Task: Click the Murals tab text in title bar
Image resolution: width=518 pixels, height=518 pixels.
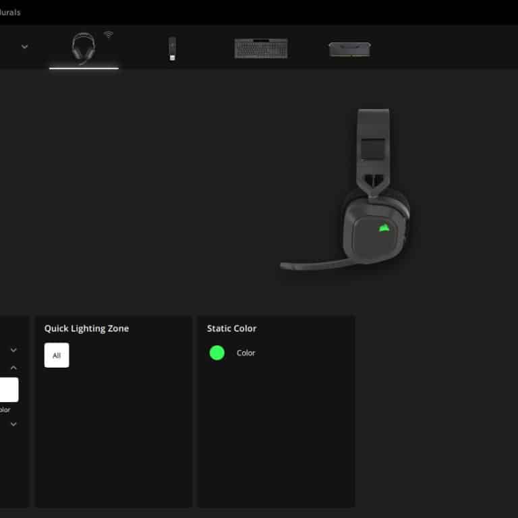Action: [x=10, y=12]
